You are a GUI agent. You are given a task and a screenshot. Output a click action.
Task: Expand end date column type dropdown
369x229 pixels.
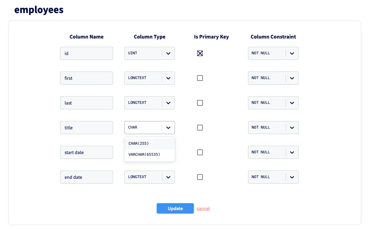pos(168,177)
